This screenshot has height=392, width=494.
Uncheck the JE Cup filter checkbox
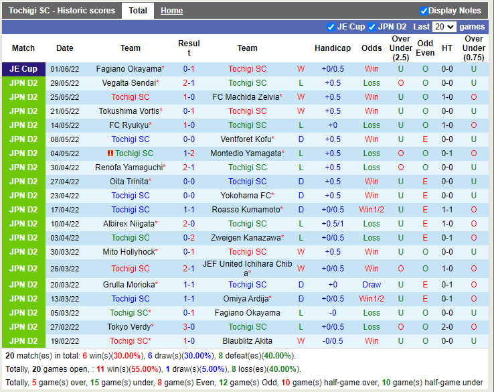pyautogui.click(x=331, y=27)
